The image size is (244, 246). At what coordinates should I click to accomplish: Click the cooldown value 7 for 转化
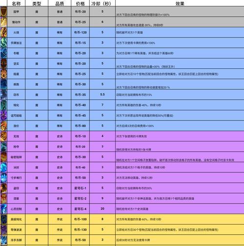coord(102,105)
